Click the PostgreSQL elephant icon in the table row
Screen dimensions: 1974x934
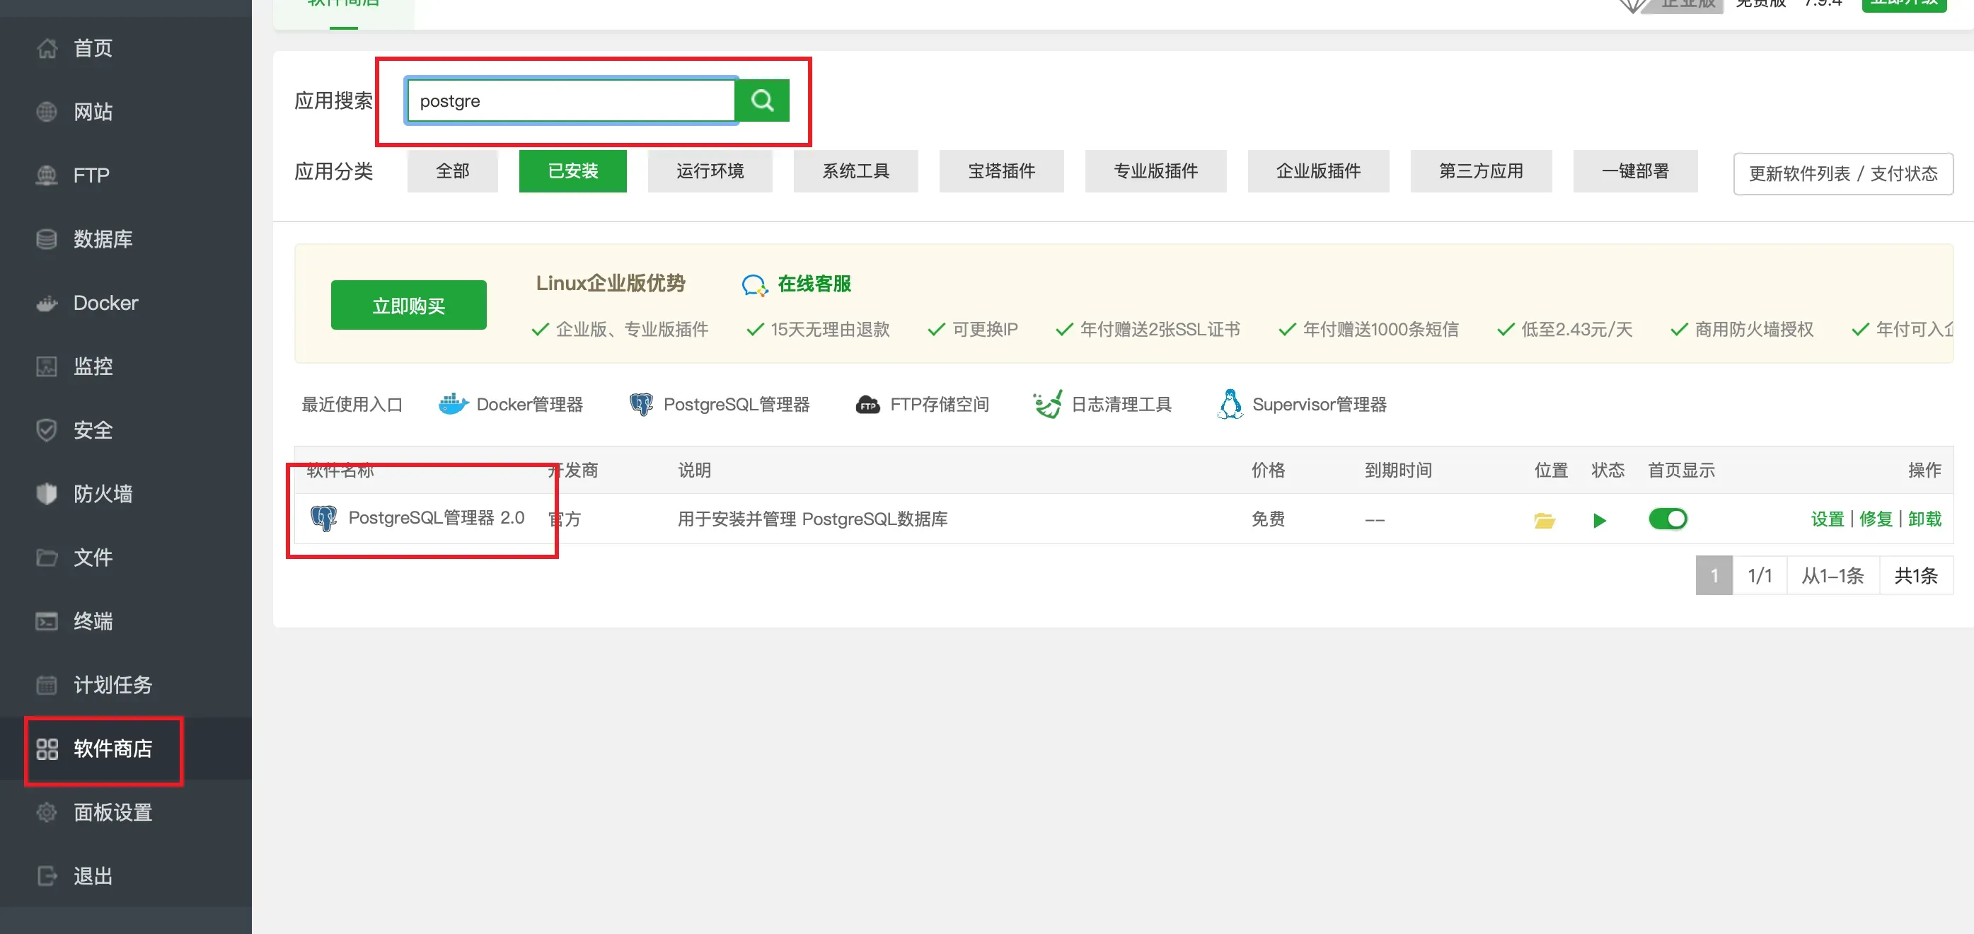click(323, 519)
